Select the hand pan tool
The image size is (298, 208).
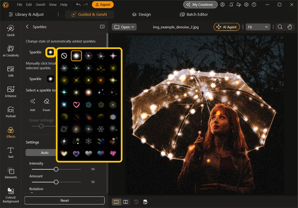tap(290, 27)
